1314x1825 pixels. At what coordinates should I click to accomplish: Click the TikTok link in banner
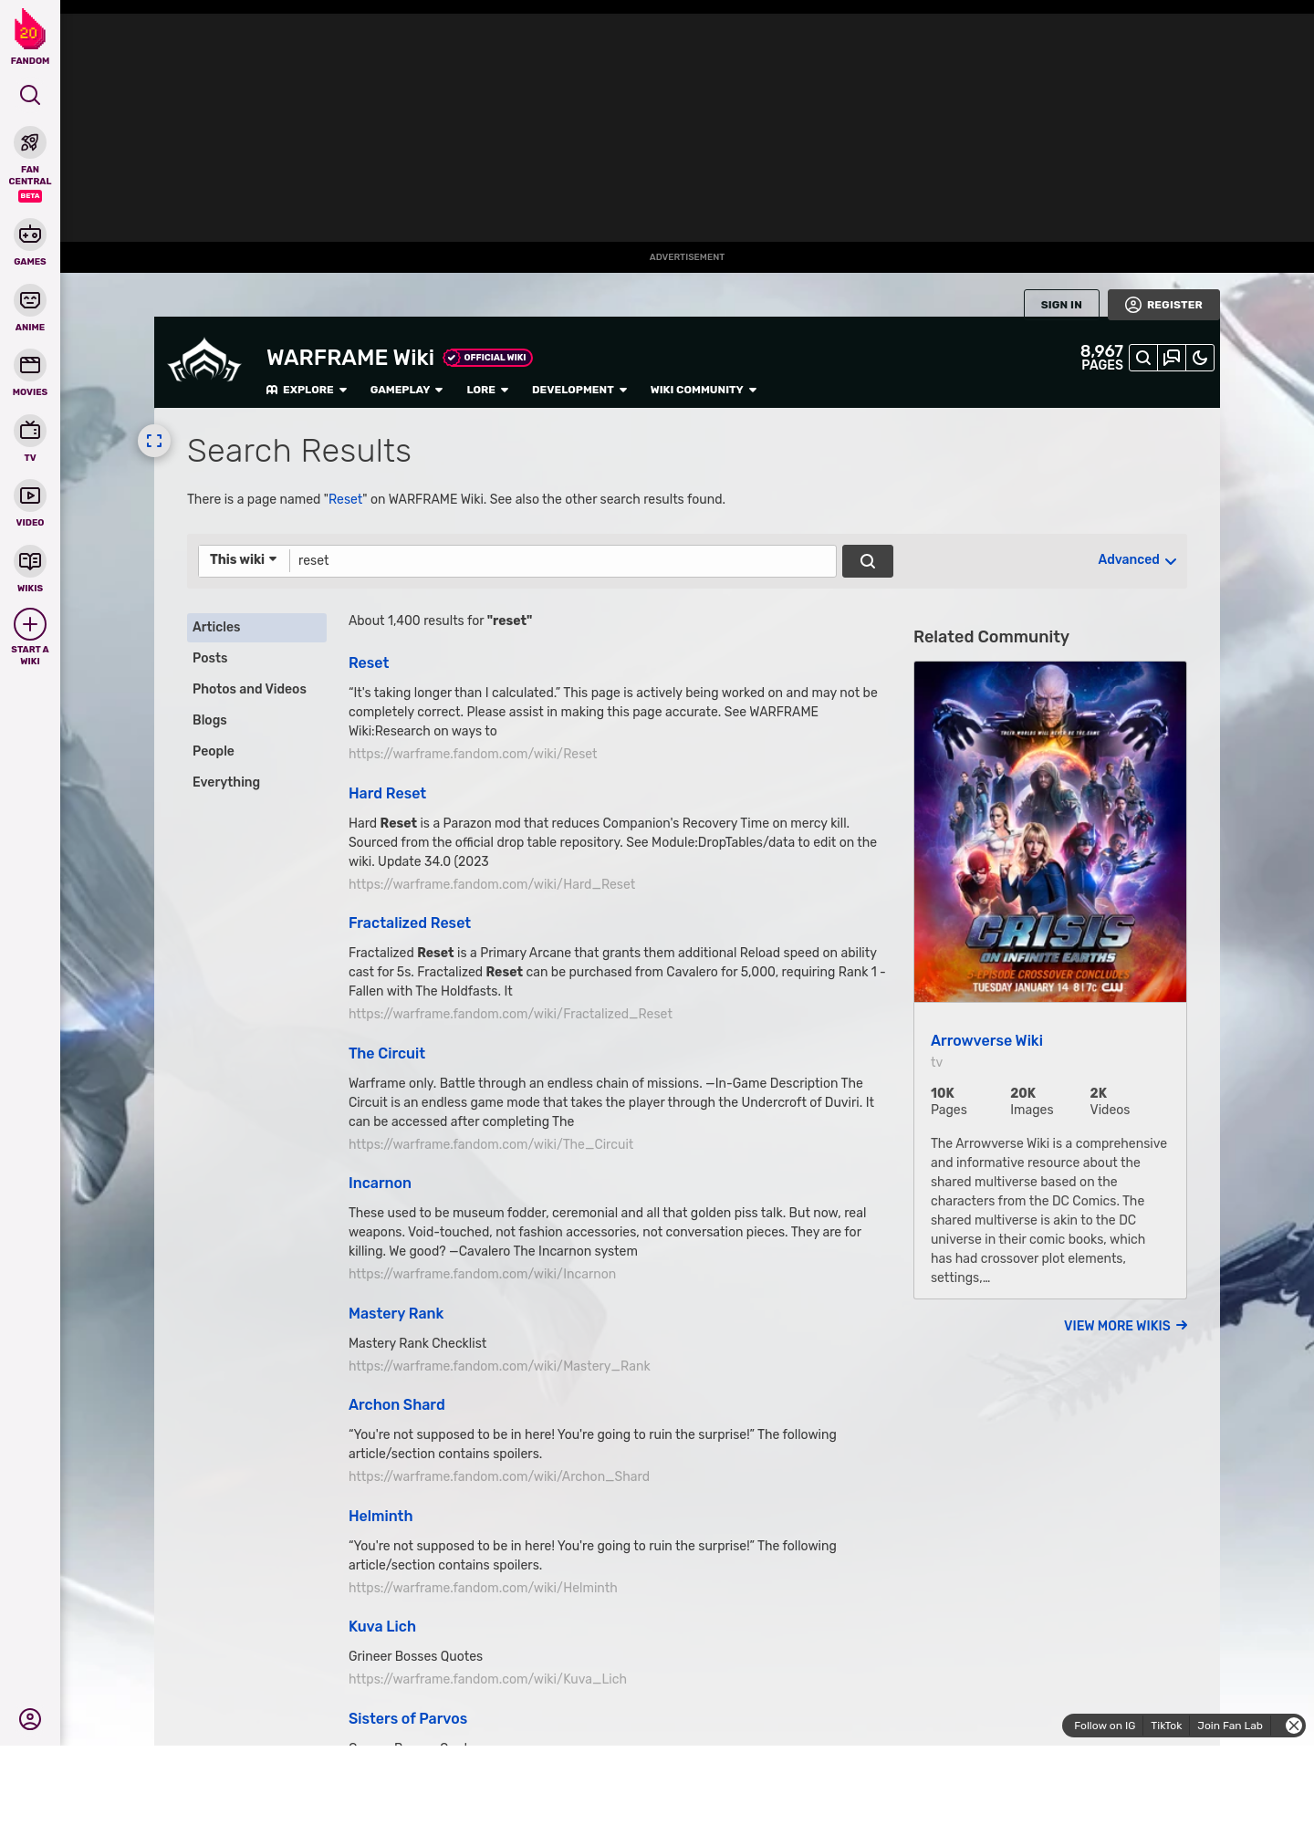(1166, 1726)
